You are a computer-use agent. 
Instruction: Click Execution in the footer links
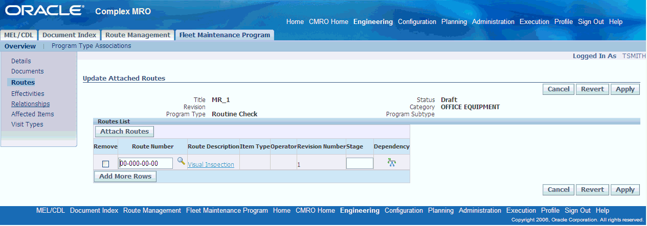click(x=521, y=211)
